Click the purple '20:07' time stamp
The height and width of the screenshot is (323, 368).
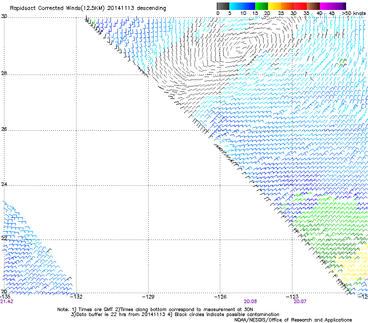(x=300, y=302)
